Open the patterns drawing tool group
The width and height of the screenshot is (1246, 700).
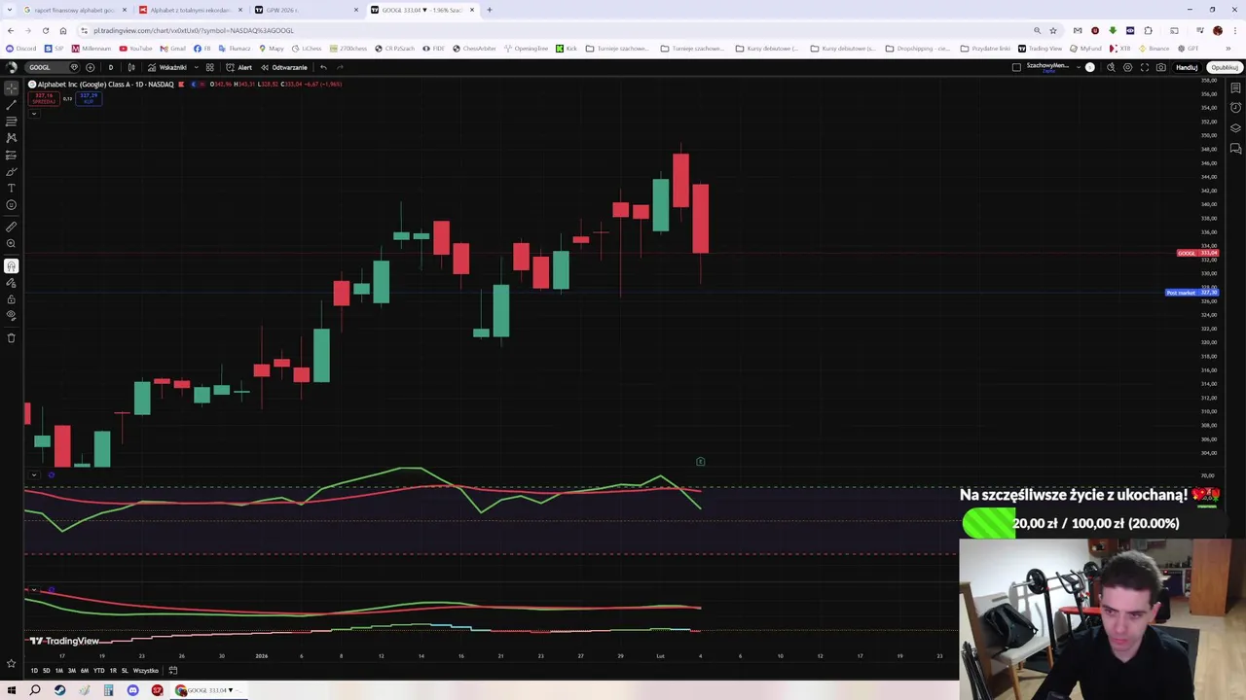(x=12, y=138)
